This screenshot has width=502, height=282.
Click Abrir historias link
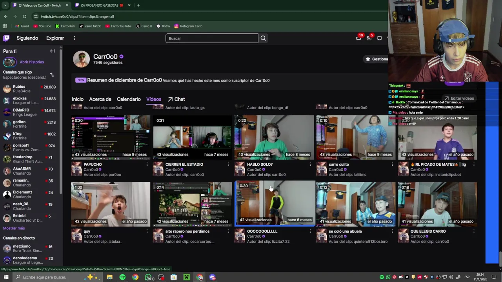tap(32, 62)
